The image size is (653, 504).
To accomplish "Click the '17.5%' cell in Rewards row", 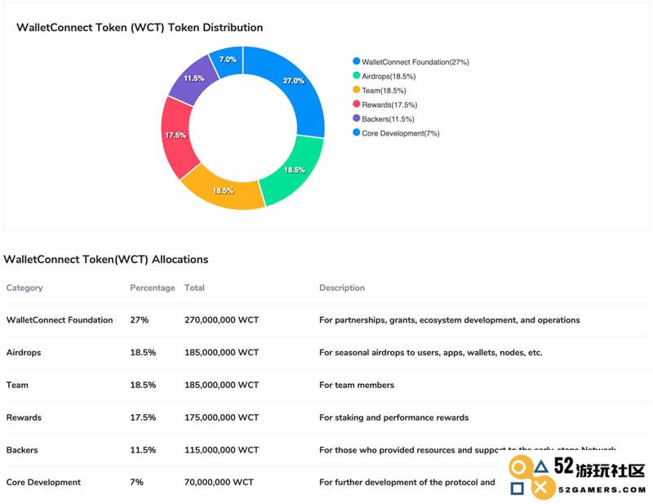I will pyautogui.click(x=143, y=417).
